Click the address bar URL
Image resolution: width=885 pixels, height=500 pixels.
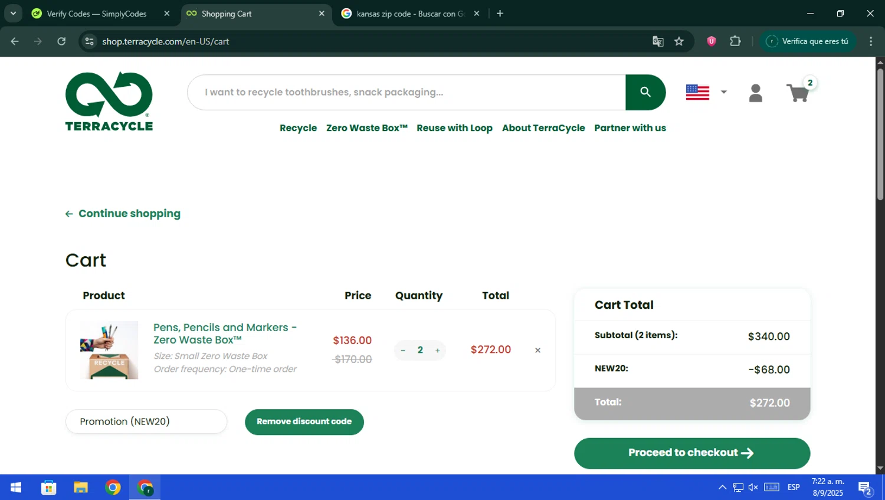tap(166, 41)
